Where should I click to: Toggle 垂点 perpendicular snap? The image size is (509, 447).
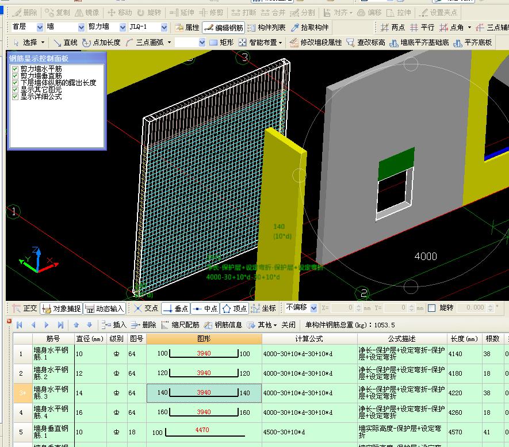click(175, 308)
